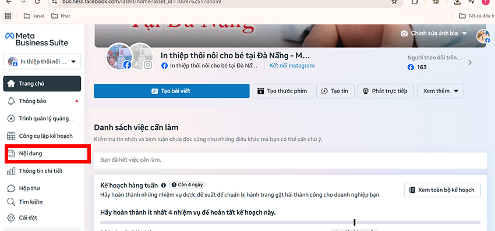Click the Facebook page profile picture
Screen dimensions: 495x231
pos(119,57)
